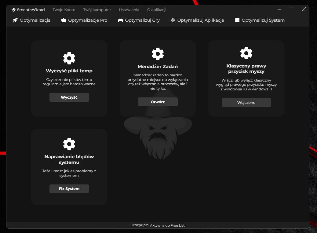Open the O aplikacji menu
The image size is (317, 233).
[x=157, y=10]
